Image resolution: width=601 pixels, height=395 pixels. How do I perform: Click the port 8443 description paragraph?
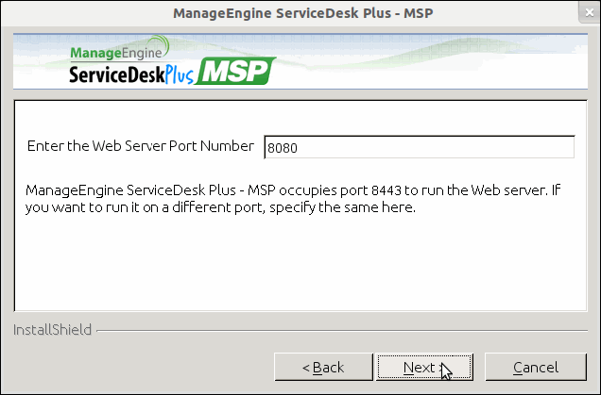(x=293, y=199)
